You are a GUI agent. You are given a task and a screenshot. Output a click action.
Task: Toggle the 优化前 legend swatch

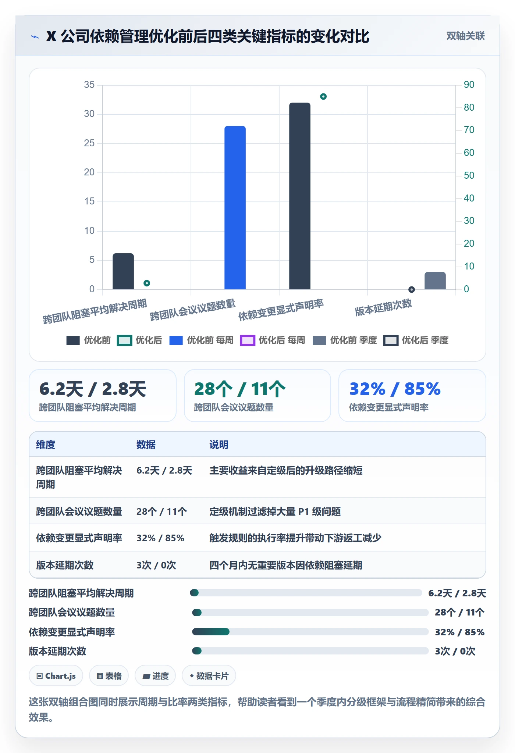pyautogui.click(x=73, y=340)
